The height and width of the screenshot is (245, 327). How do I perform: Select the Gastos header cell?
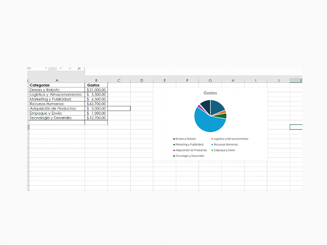[x=96, y=85]
